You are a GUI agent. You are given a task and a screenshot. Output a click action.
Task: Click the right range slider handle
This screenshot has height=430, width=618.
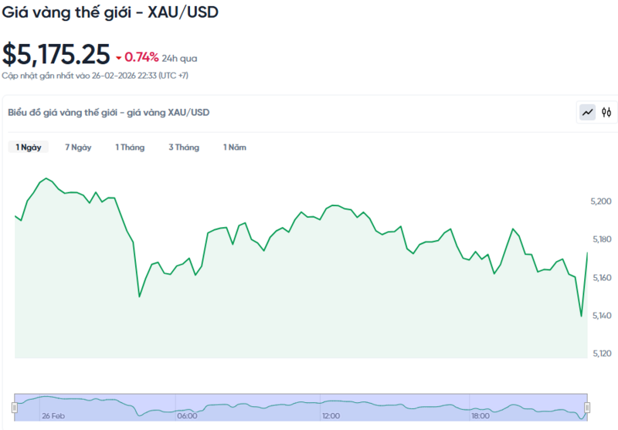587,407
